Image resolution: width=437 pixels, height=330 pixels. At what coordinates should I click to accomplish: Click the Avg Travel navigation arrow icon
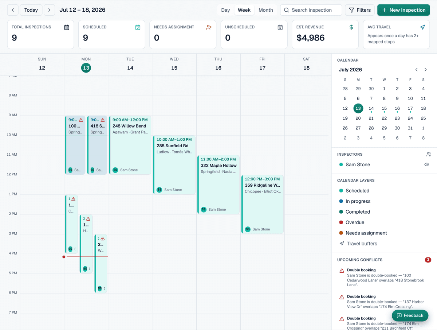[x=422, y=27]
